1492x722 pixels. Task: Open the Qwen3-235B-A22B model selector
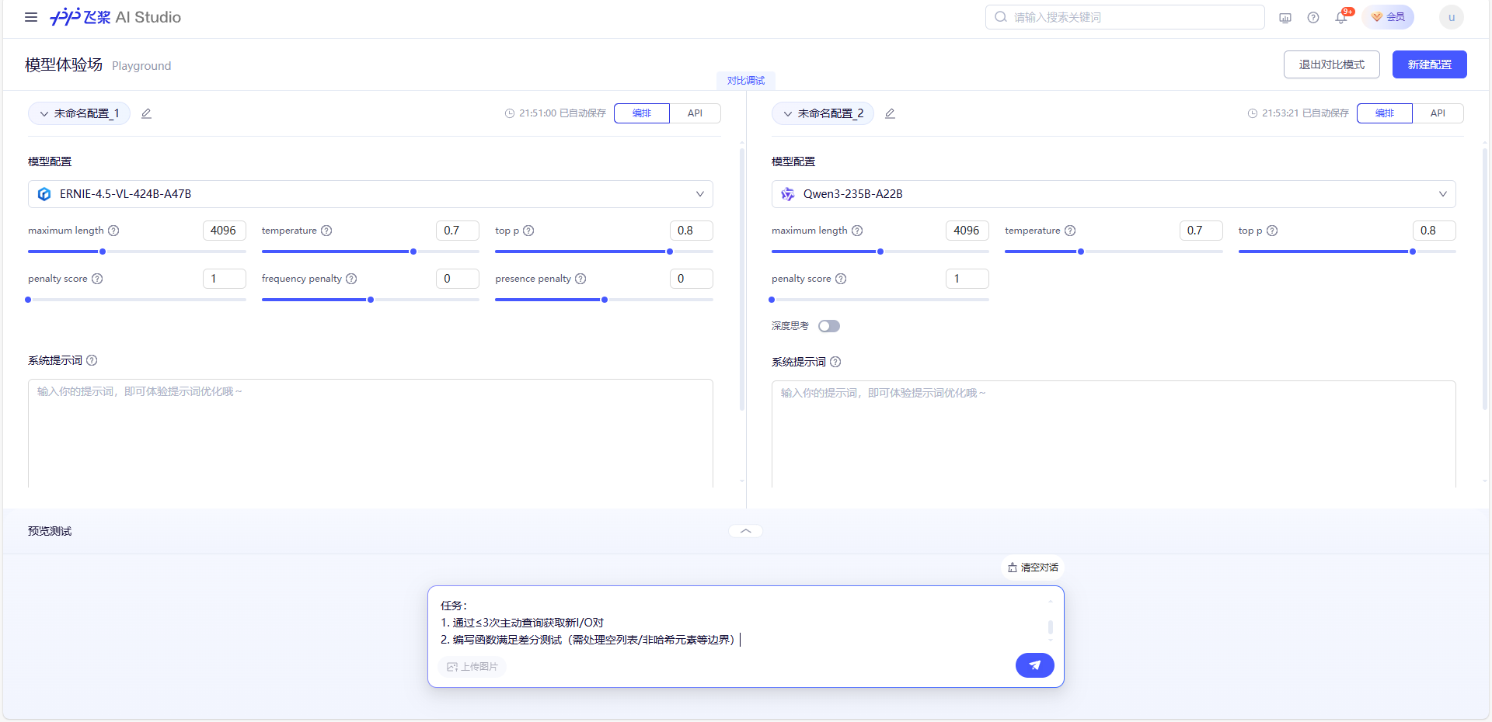click(1114, 194)
